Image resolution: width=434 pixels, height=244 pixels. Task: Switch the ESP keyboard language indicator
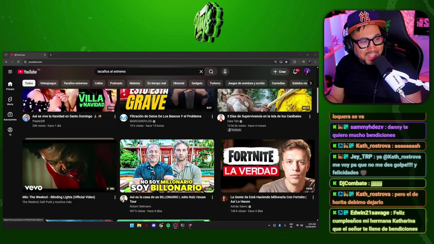point(291,225)
